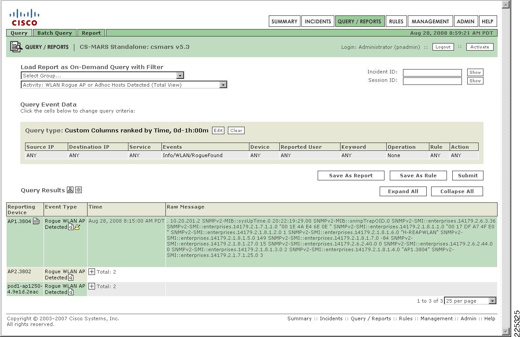Click the footer Summary link

click(300, 319)
